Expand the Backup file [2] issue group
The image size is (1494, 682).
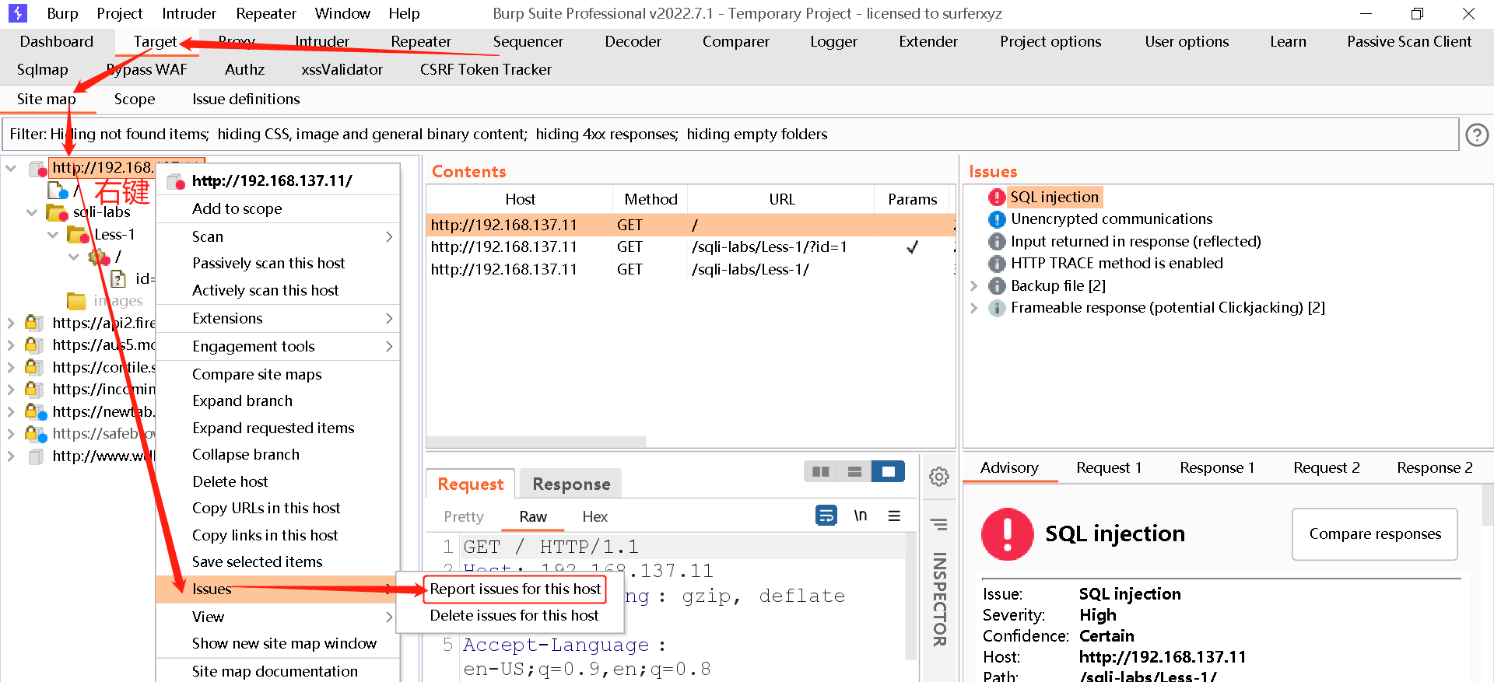click(974, 286)
